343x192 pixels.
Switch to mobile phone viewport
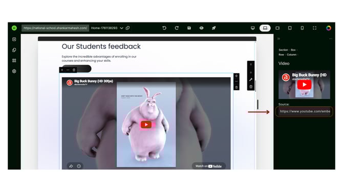[303, 28]
